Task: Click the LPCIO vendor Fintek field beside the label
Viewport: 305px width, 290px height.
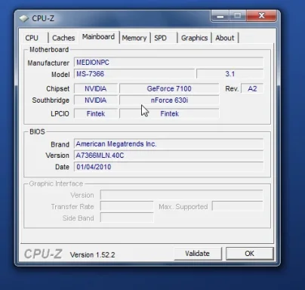Action: point(96,113)
